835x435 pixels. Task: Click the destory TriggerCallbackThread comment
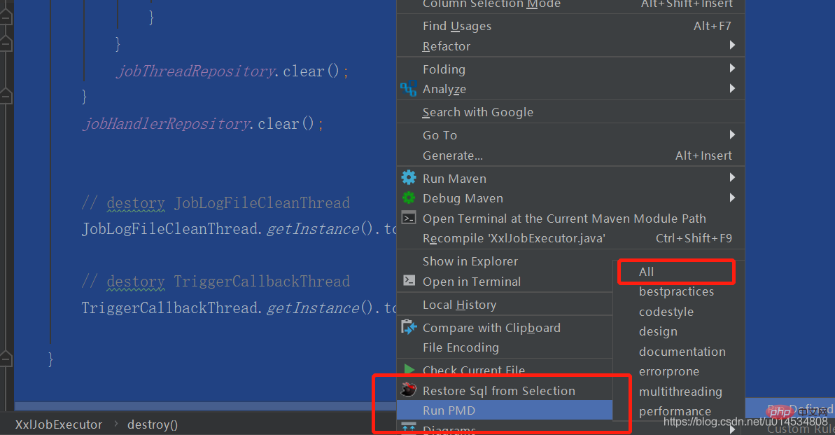(x=216, y=282)
